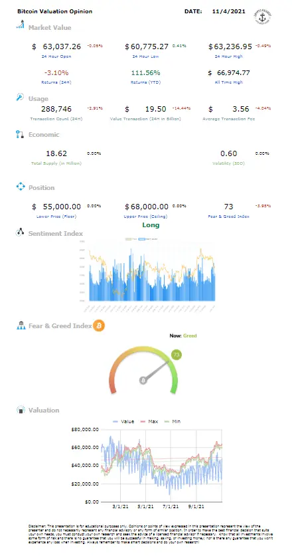The width and height of the screenshot is (292, 556).
Task: Click the gray Bitcoin hub of gauge needle
Action: 143,381
